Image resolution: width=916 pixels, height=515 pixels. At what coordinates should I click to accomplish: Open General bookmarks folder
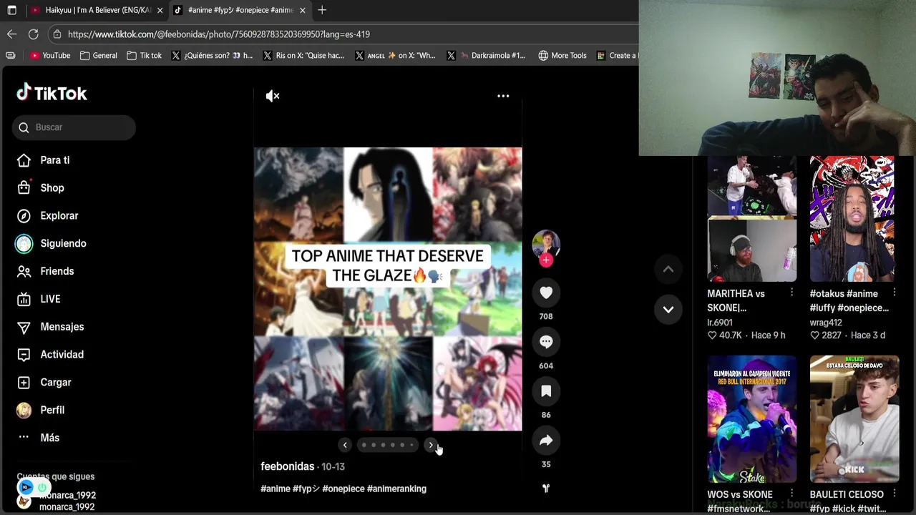tap(99, 55)
